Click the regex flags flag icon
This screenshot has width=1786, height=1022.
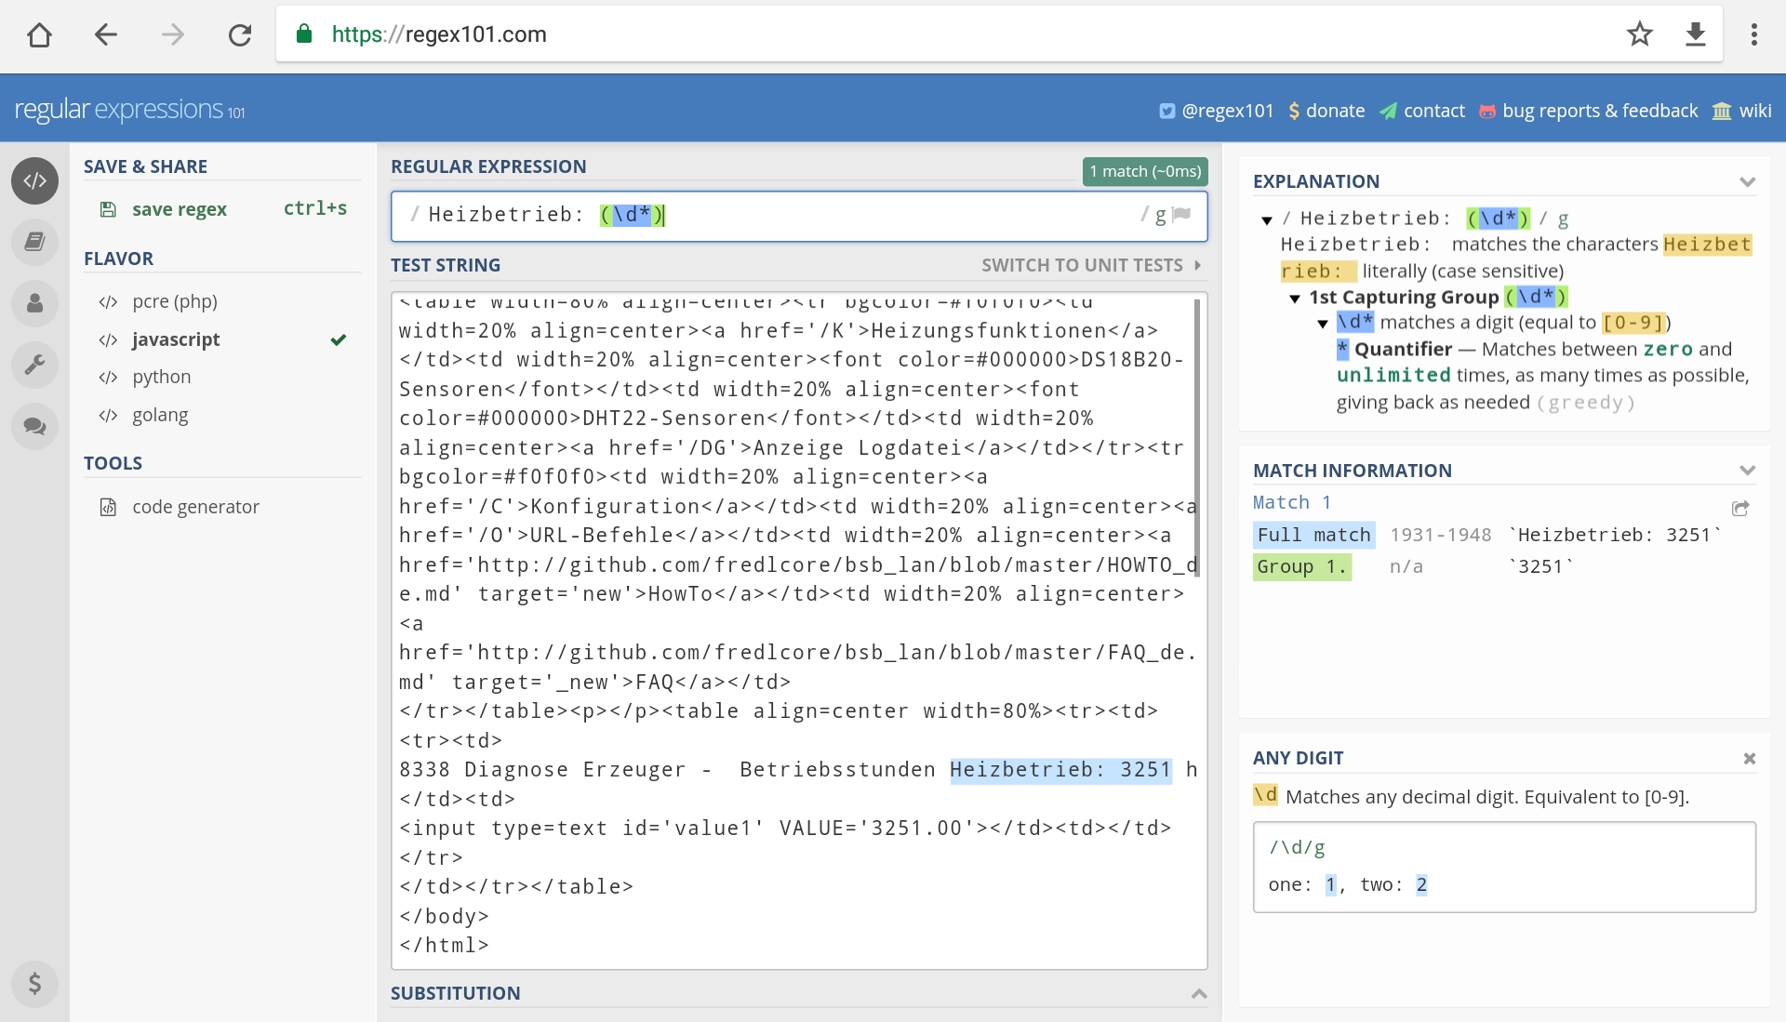(1182, 215)
